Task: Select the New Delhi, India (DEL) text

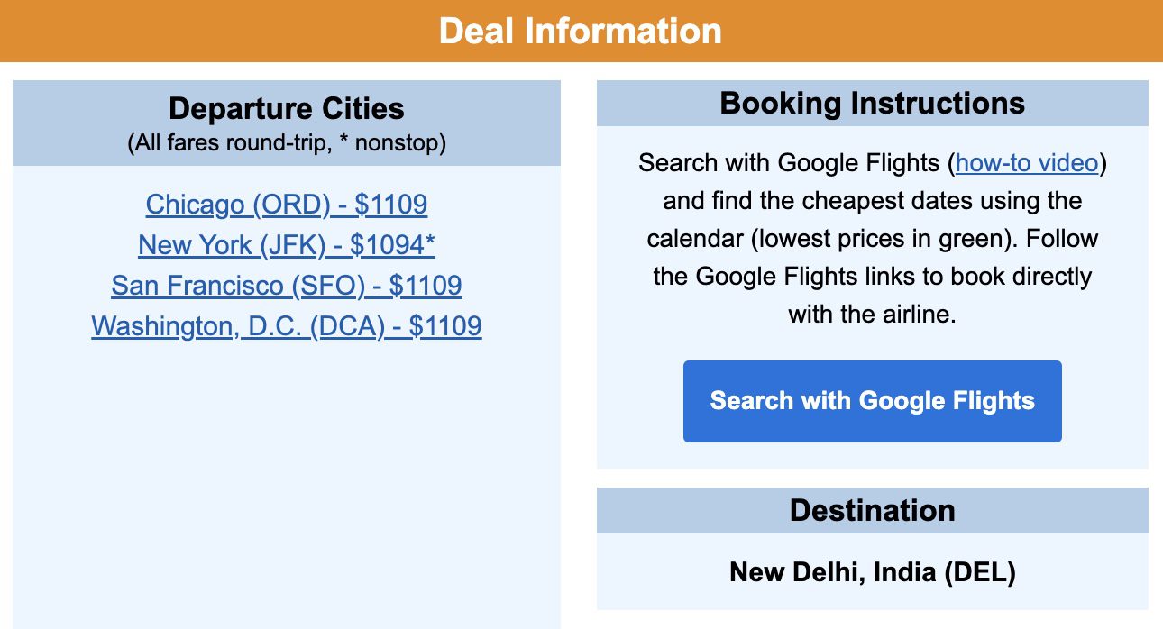Action: [x=872, y=571]
